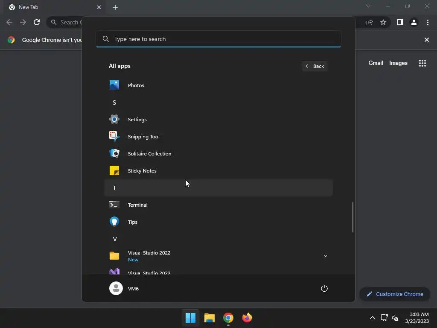Image resolution: width=437 pixels, height=328 pixels.
Task: Expand the Visual Studio 2022 folder chevron
Action: 326,256
